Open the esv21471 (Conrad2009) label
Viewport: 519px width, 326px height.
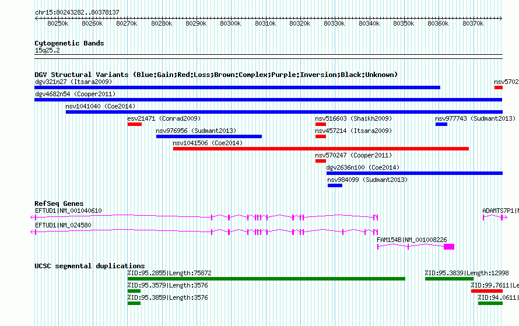164,118
